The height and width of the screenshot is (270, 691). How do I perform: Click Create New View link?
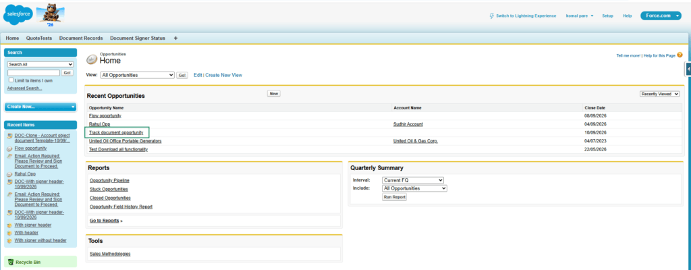223,75
